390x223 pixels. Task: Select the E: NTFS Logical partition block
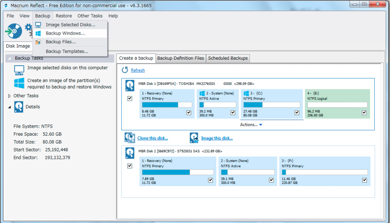pos(337,104)
